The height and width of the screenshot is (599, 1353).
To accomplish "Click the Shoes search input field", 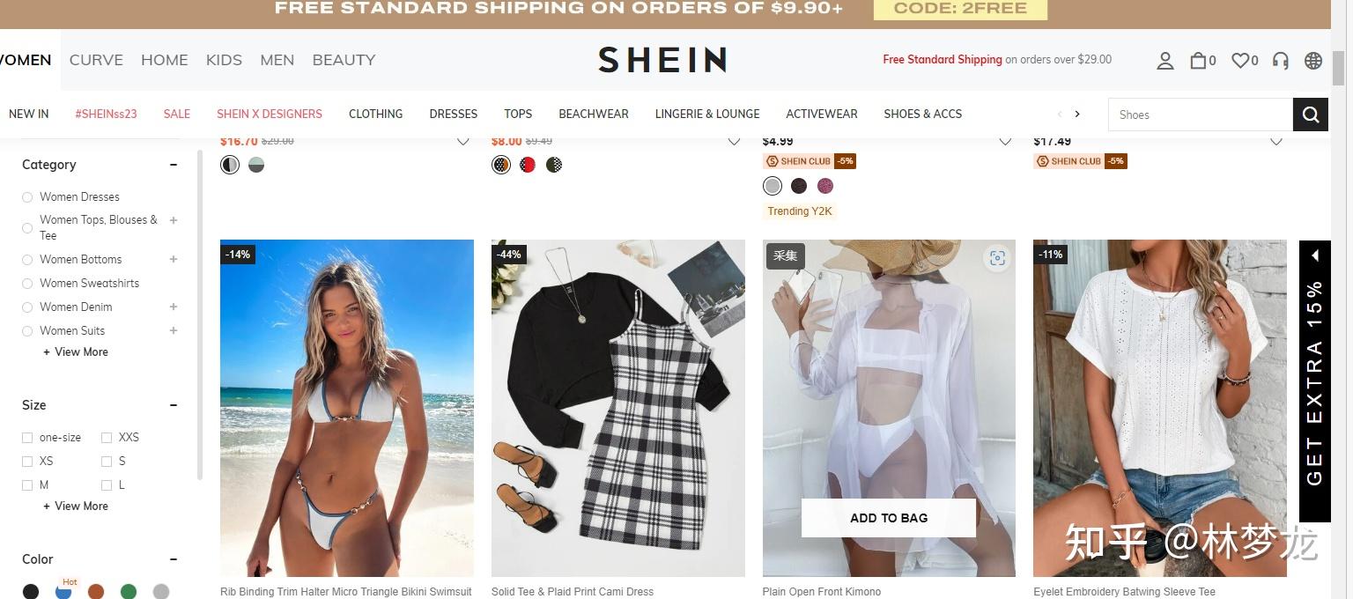I will click(x=1200, y=115).
